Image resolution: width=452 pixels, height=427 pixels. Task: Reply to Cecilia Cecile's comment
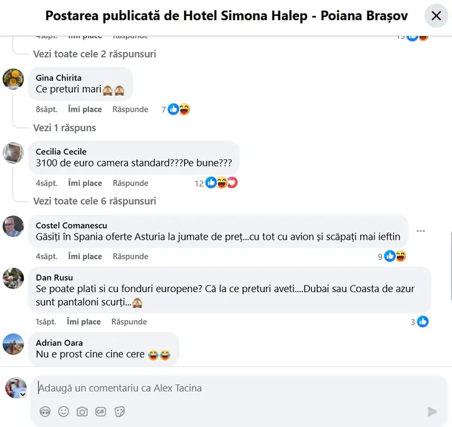[x=130, y=183]
